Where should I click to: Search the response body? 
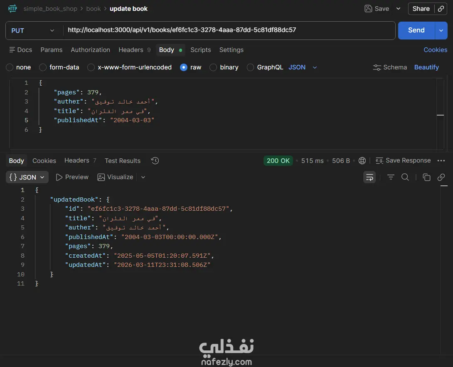pos(405,177)
